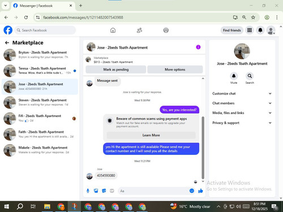
Task: Open the account profile avatar menu
Action: tap(271, 30)
